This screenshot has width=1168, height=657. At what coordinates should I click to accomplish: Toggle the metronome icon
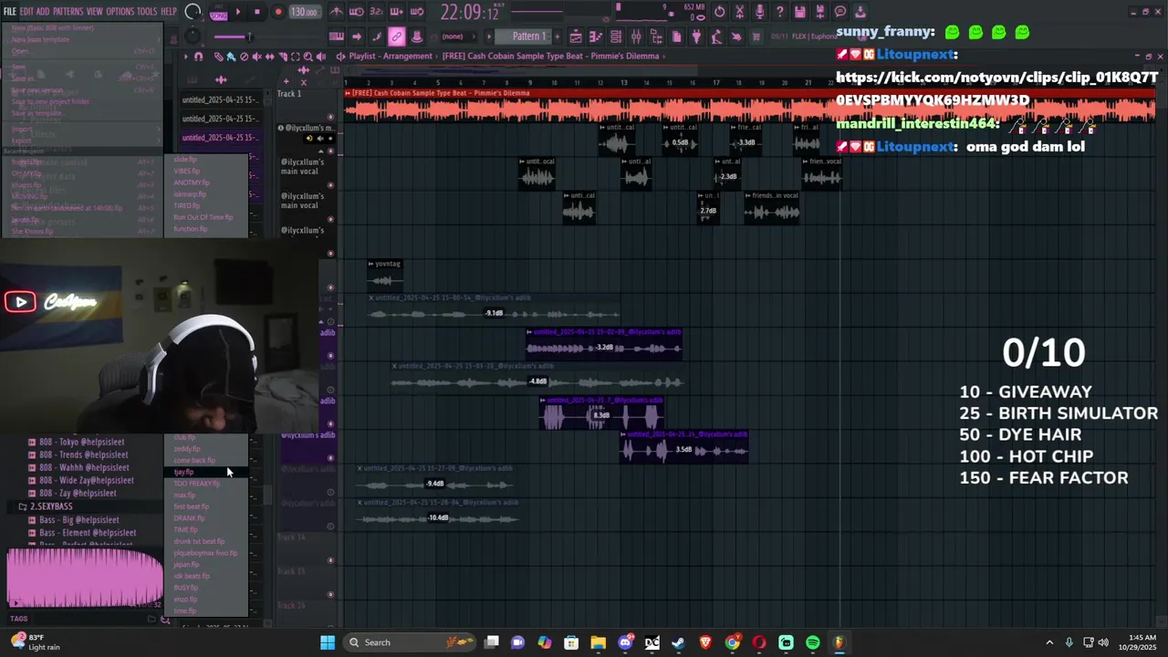pyautogui.click(x=337, y=12)
